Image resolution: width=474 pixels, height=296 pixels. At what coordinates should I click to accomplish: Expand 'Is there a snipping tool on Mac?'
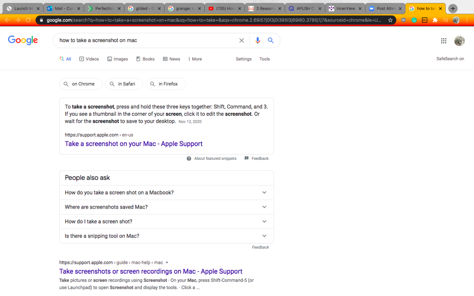167,236
